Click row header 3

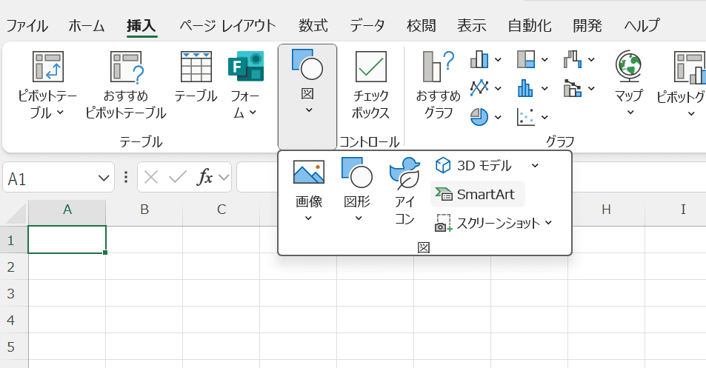coord(12,293)
